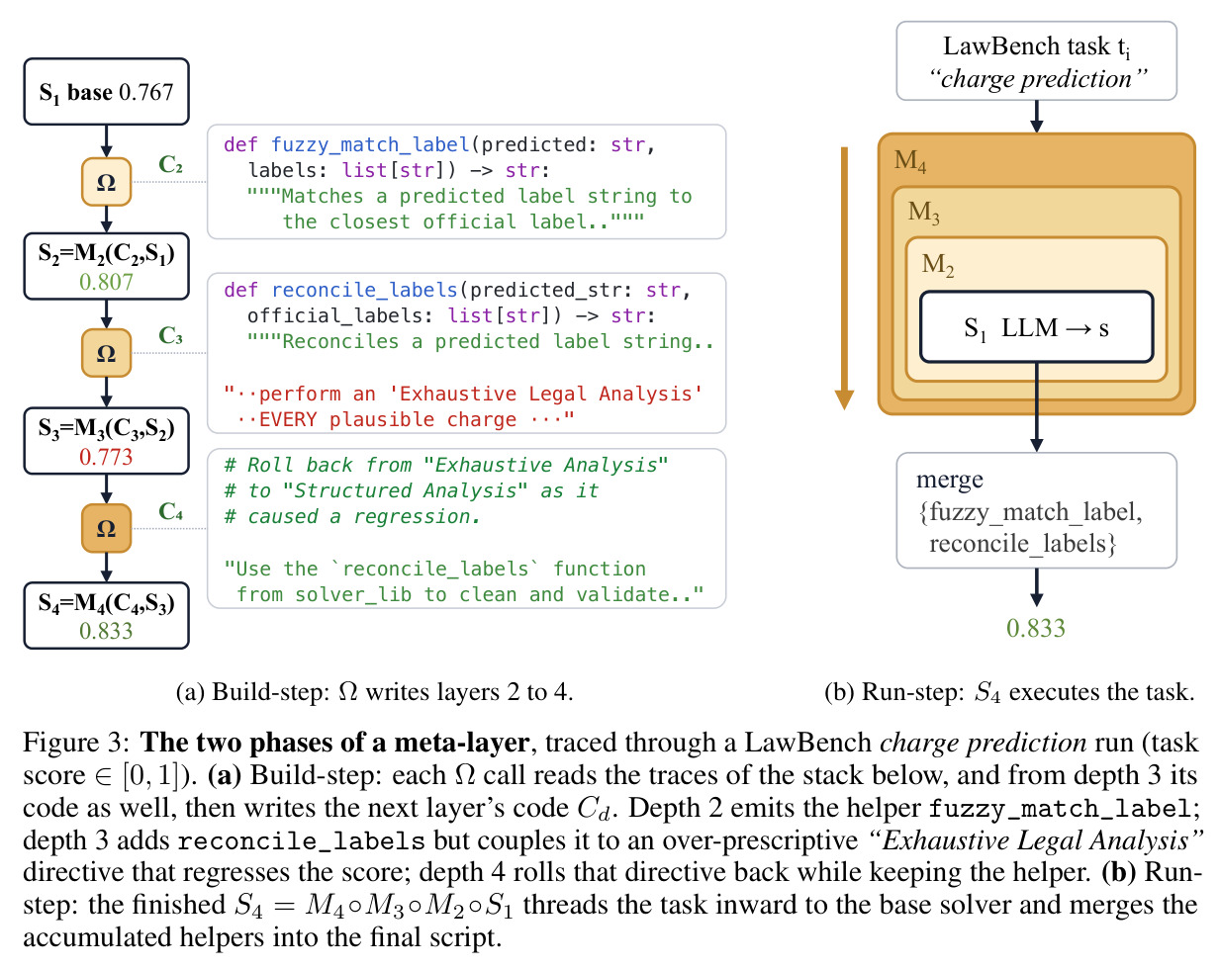Select the 'S₁ LLM → s' box
This screenshot has height=969, width=1220.
[1036, 327]
